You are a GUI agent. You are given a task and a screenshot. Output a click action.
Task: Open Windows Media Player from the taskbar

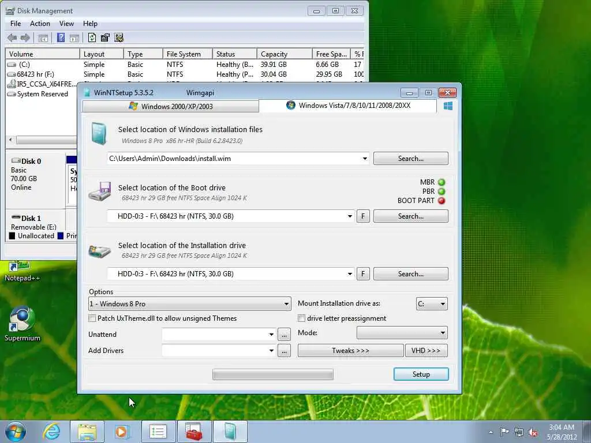tap(122, 431)
